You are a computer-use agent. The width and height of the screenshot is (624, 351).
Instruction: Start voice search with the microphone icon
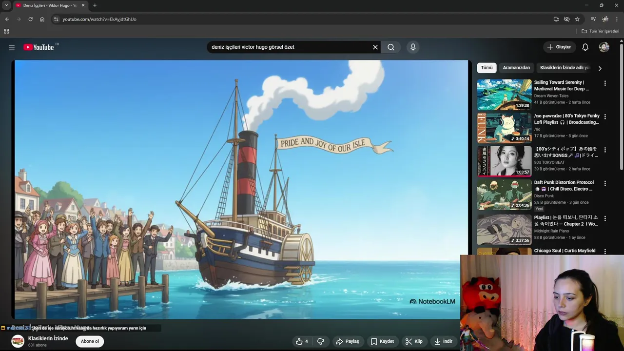[413, 47]
